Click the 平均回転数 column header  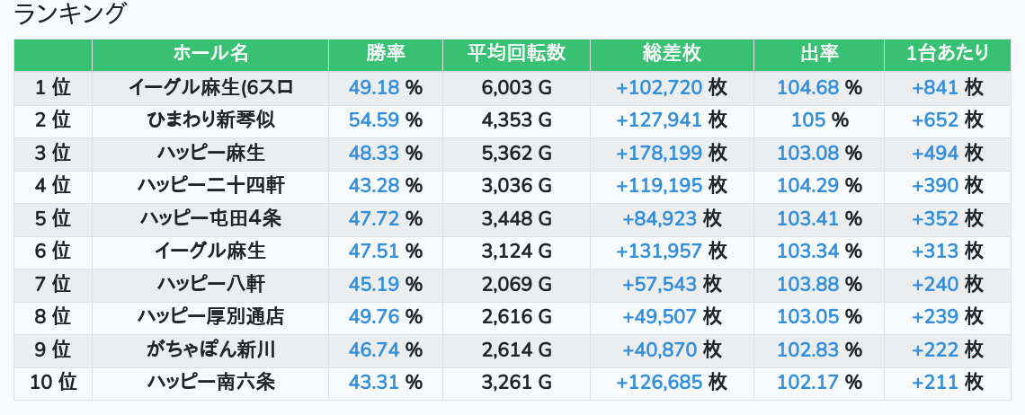[516, 54]
